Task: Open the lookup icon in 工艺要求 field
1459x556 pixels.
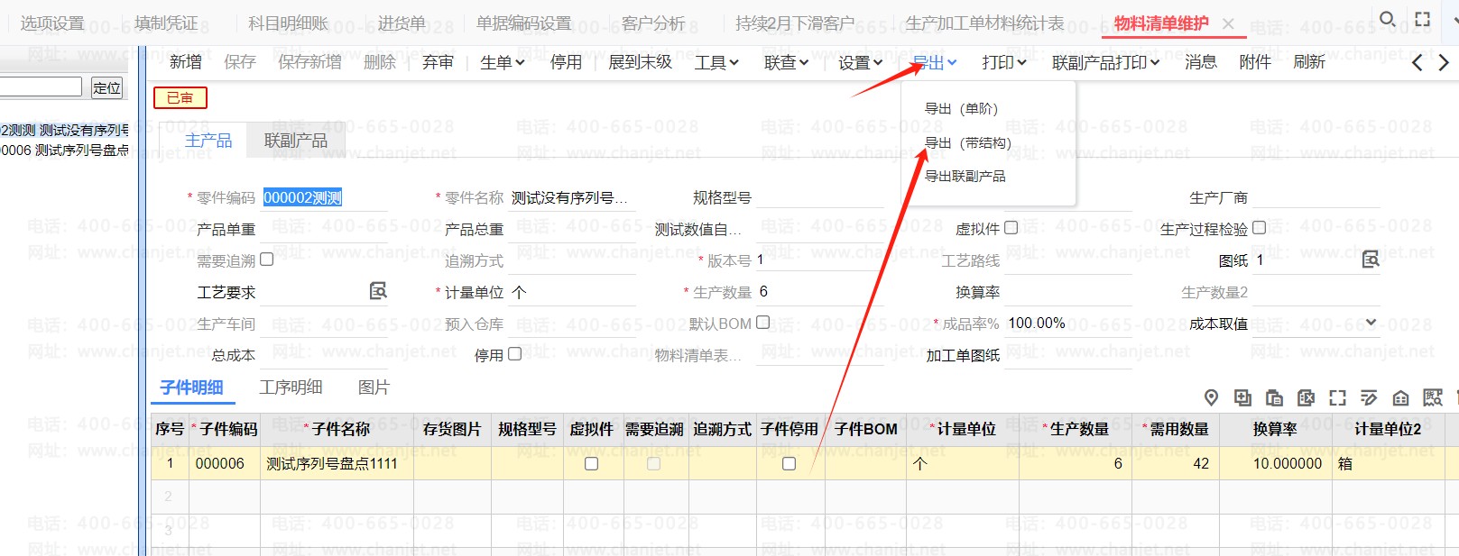Action: (378, 291)
